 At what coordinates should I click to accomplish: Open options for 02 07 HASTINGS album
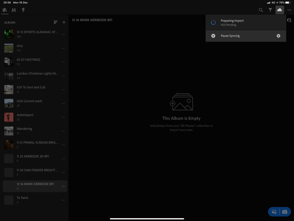[63, 62]
